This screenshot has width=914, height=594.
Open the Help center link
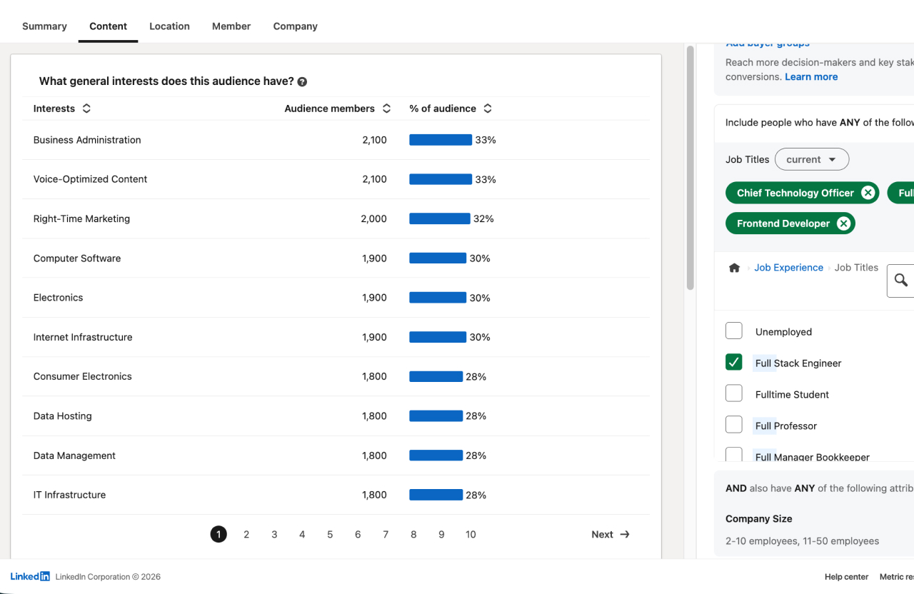click(847, 577)
